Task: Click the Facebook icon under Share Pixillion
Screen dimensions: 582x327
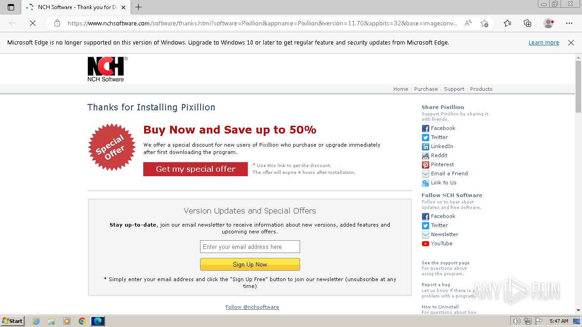Action: pyautogui.click(x=425, y=129)
